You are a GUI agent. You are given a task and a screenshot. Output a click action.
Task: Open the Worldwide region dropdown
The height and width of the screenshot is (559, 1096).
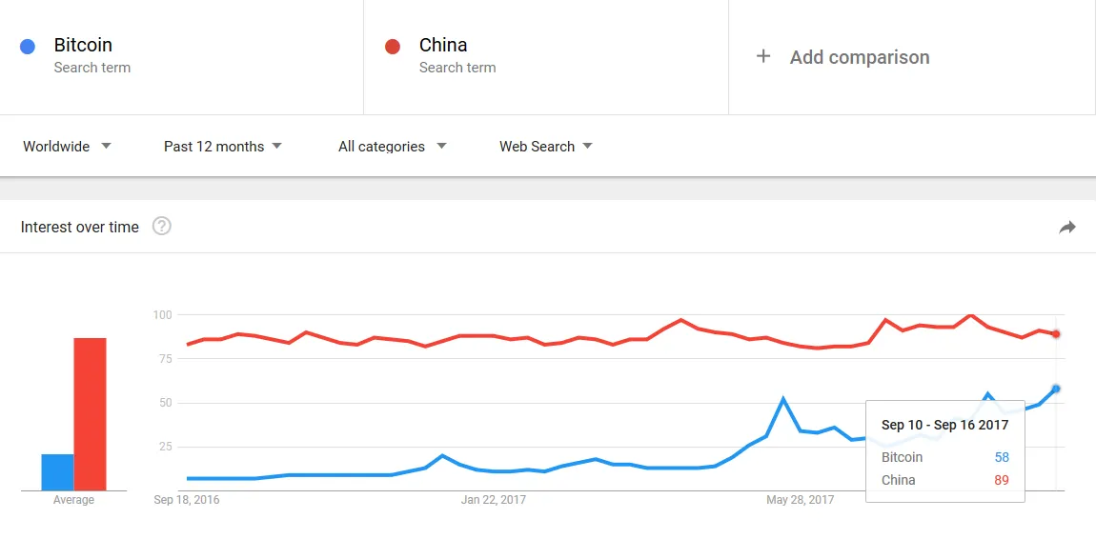tap(67, 147)
